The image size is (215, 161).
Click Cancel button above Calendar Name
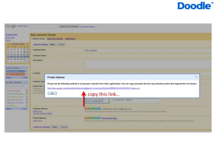pos(61,44)
